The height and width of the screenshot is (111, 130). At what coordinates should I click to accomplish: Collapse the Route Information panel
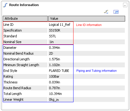[x=125, y=5]
